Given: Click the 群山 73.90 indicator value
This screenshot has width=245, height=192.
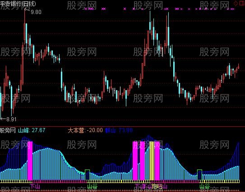Looking at the screenshot, I should coord(119,130).
